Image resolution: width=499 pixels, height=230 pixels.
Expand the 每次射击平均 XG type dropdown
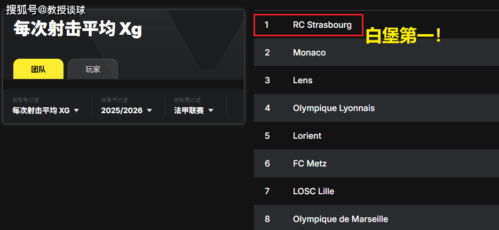tap(46, 110)
